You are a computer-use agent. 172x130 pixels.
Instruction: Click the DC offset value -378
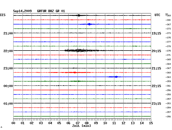click(x=168, y=46)
